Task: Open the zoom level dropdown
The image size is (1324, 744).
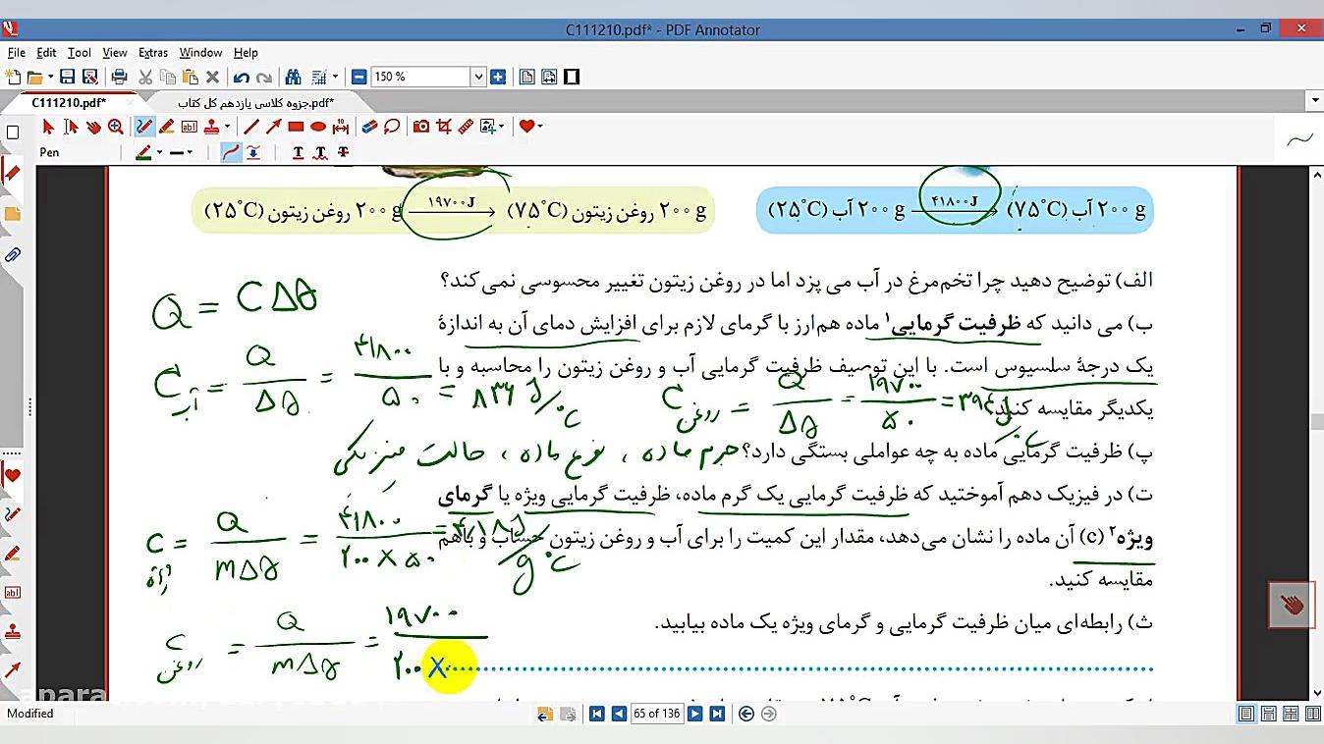Action: (x=478, y=77)
